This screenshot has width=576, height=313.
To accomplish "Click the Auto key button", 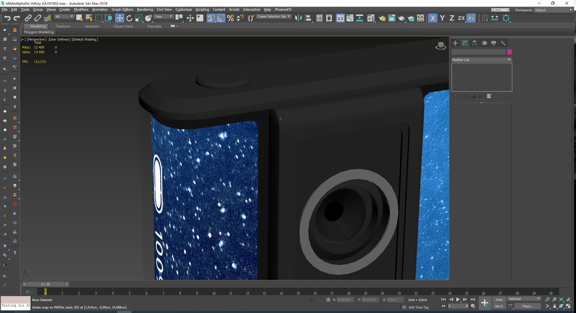I will tap(499, 299).
